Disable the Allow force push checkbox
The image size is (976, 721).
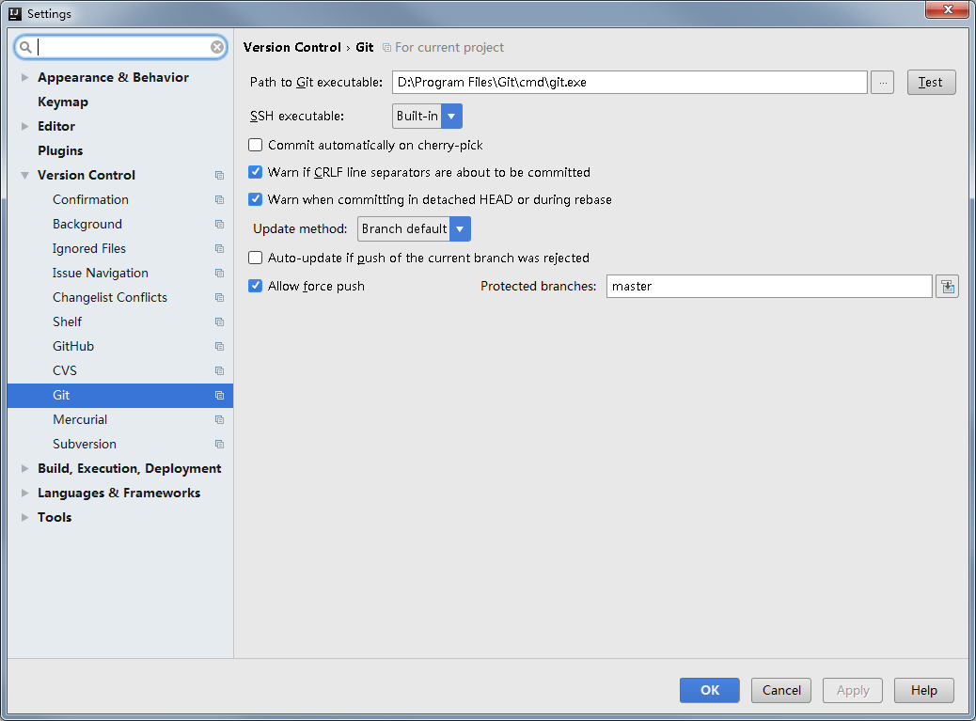[255, 286]
